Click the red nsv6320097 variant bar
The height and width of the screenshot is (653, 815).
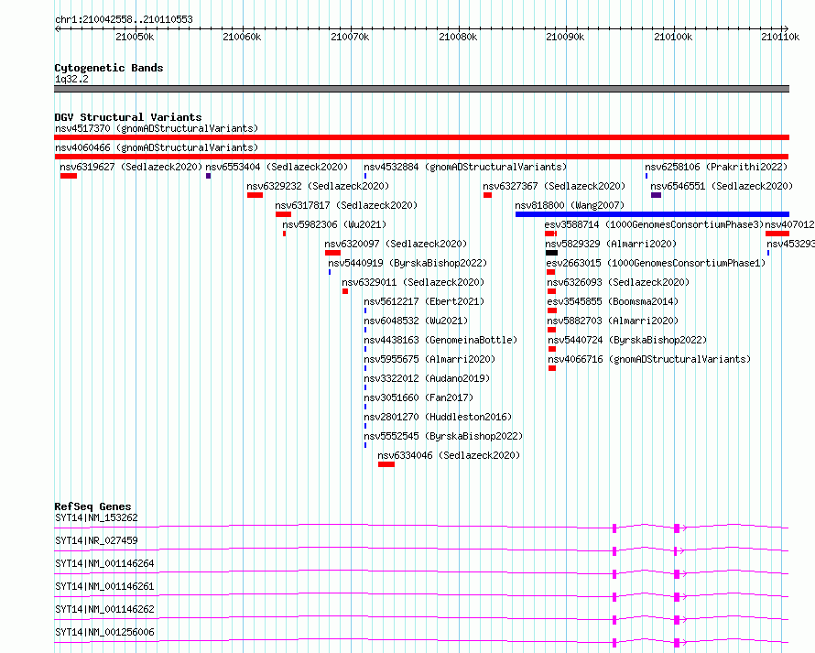332,253
